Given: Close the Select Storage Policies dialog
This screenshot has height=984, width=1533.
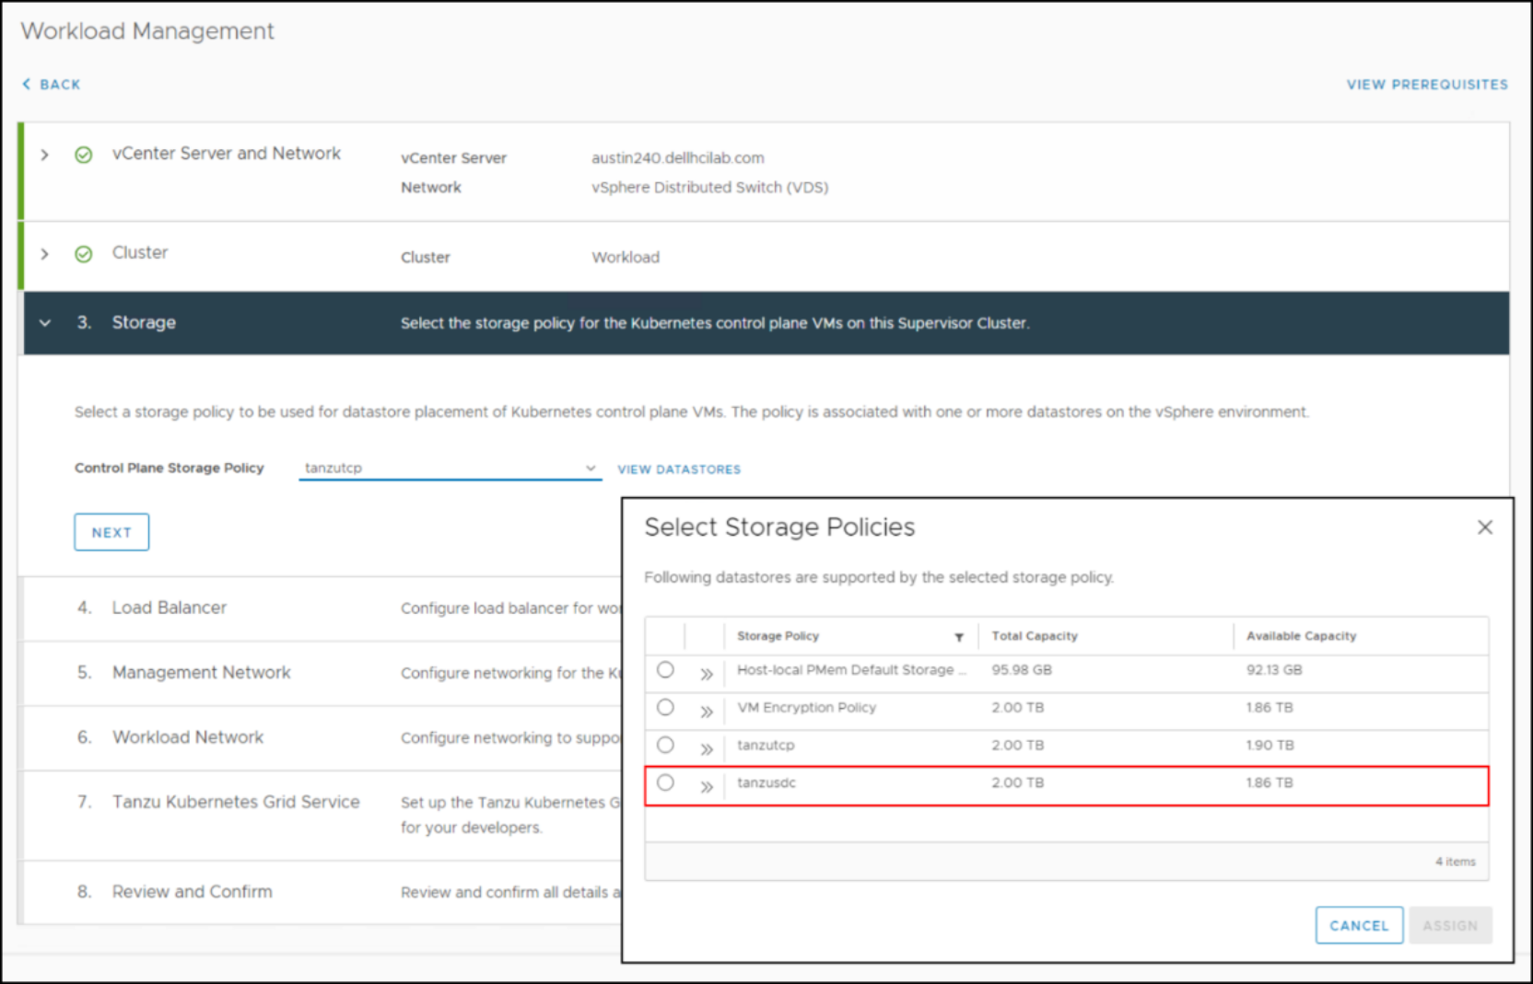Looking at the screenshot, I should tap(1484, 527).
